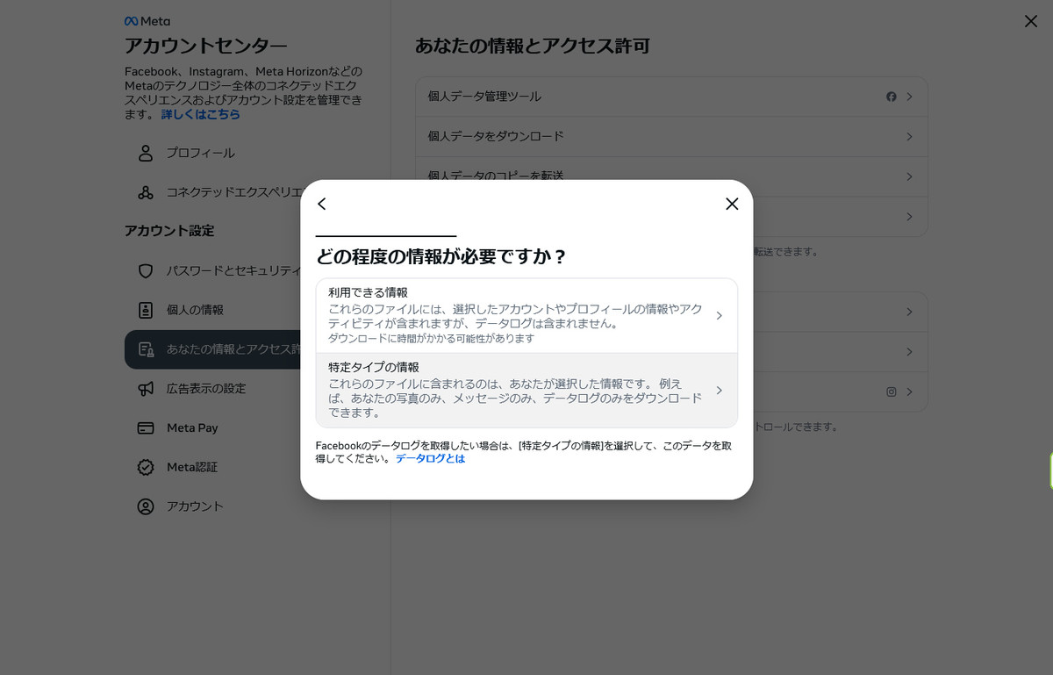Viewport: 1053px width, 675px height.
Task: Click アカウントセンター heading
Action: 206,47
